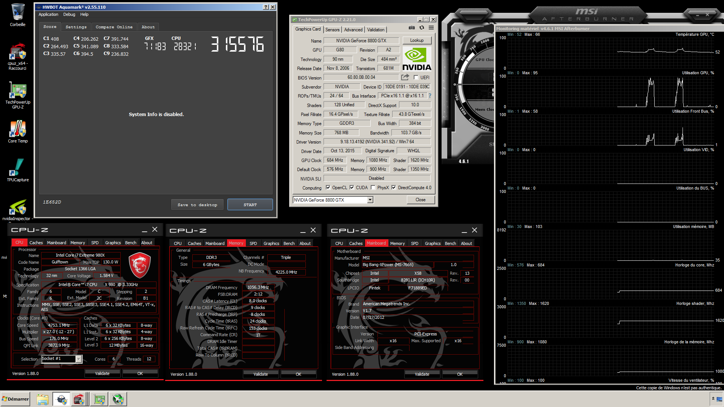
Task: Click the motherboard model Big Bang-XPower (MS-7666)
Action: [397, 265]
